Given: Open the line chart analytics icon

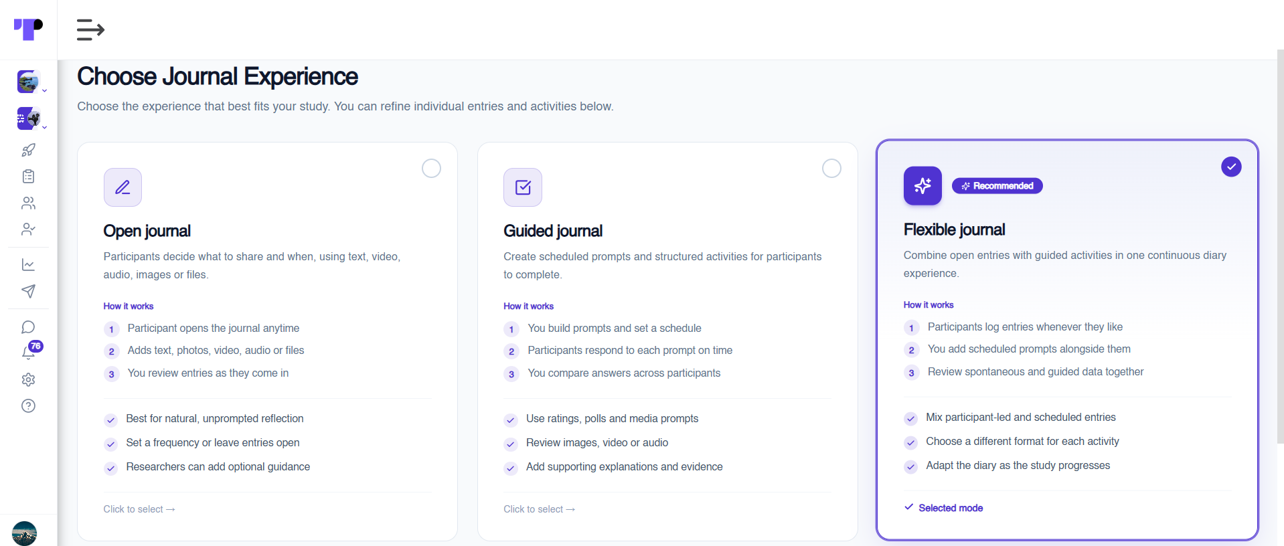Looking at the screenshot, I should tap(28, 265).
